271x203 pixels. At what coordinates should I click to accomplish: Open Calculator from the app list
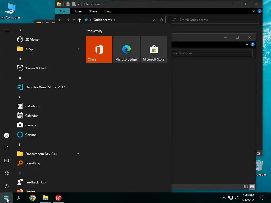(x=48, y=106)
